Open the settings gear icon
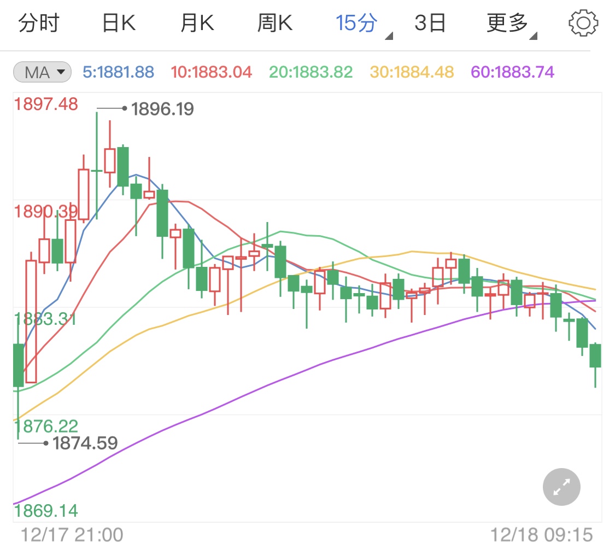The height and width of the screenshot is (549, 615). click(x=583, y=22)
